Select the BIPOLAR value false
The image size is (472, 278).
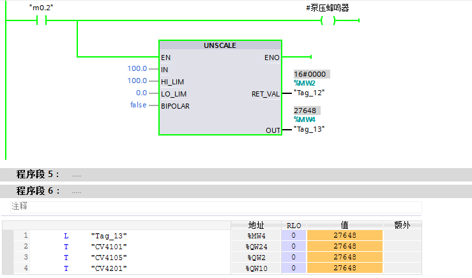click(139, 105)
